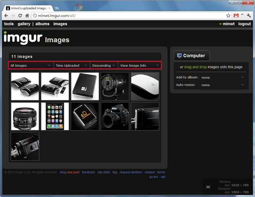
Task: Open the images menu item
Action: click(60, 24)
